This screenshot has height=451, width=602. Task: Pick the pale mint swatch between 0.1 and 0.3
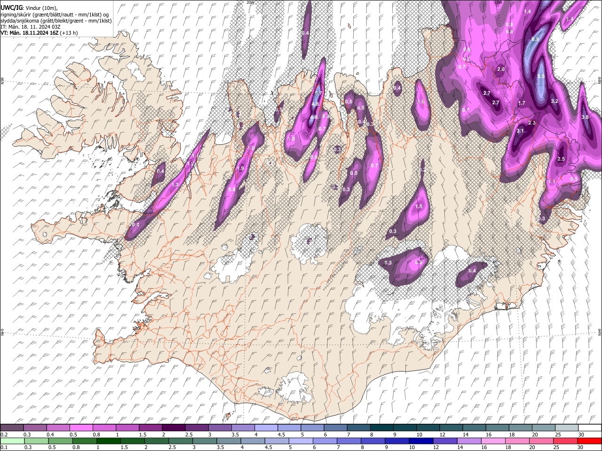click(12, 441)
